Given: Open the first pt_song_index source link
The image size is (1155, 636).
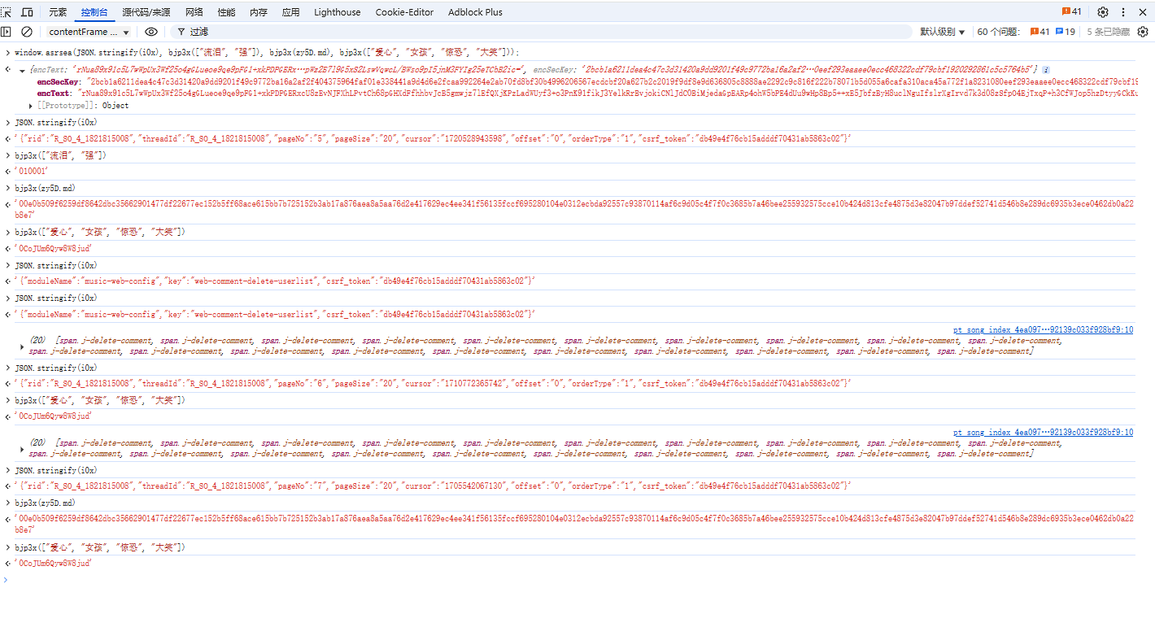Looking at the screenshot, I should pos(1043,330).
